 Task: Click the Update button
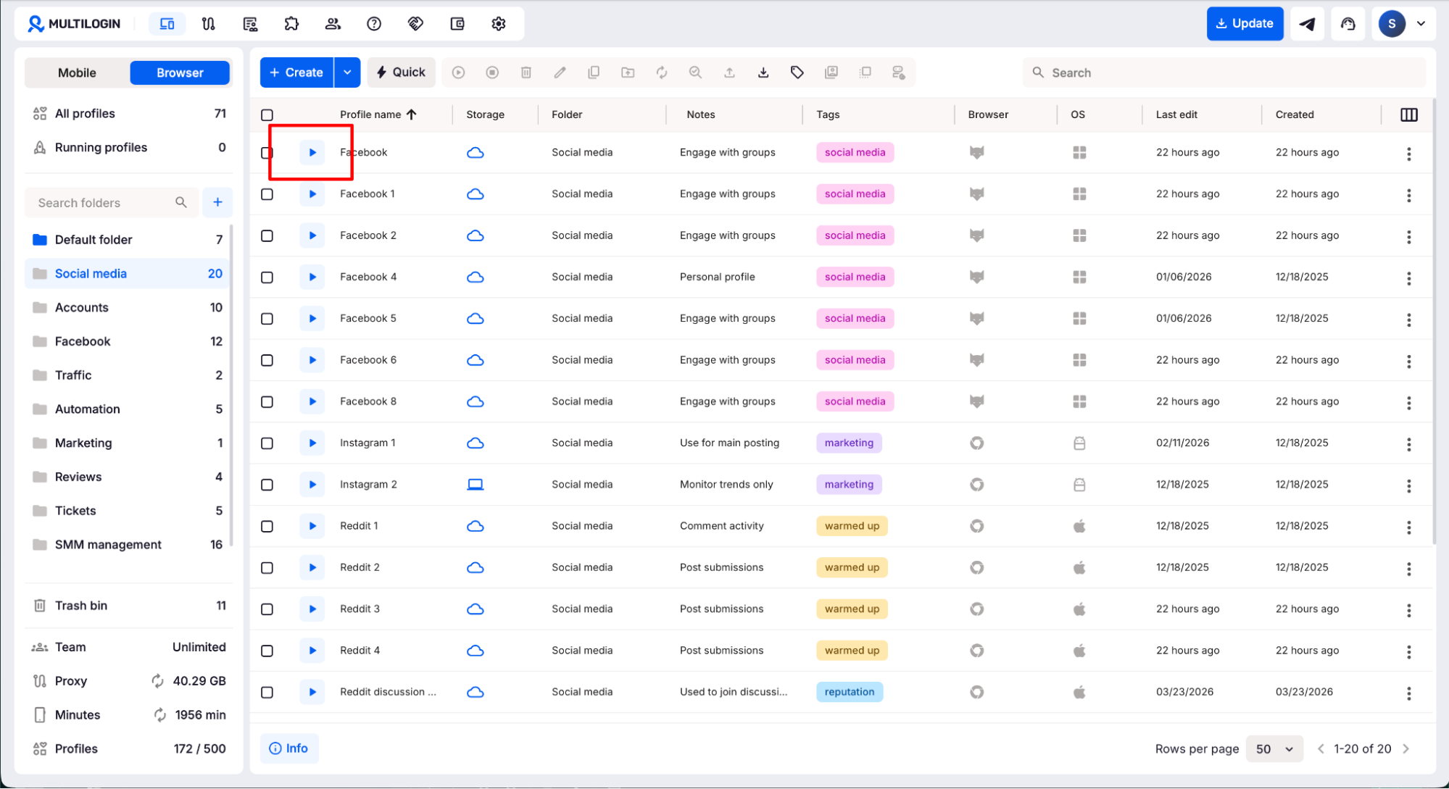click(x=1245, y=24)
